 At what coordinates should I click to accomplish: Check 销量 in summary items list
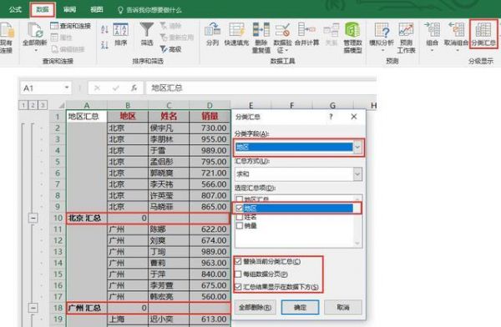tap(239, 226)
